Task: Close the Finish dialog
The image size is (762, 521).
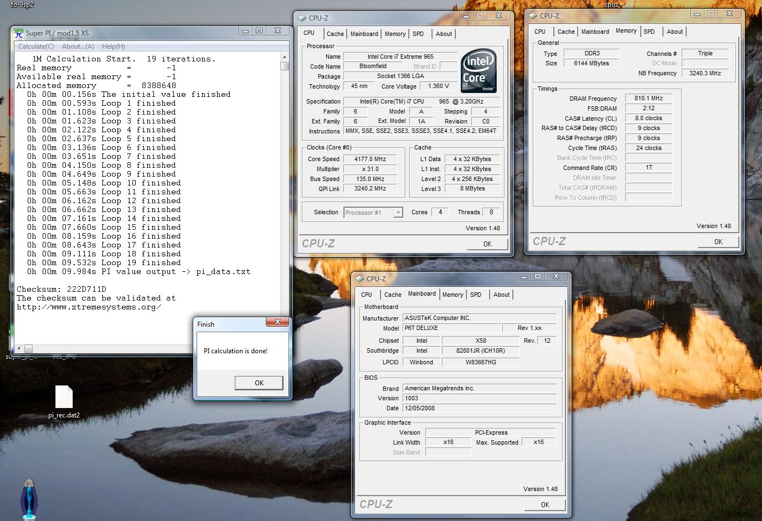Action: 277,322
